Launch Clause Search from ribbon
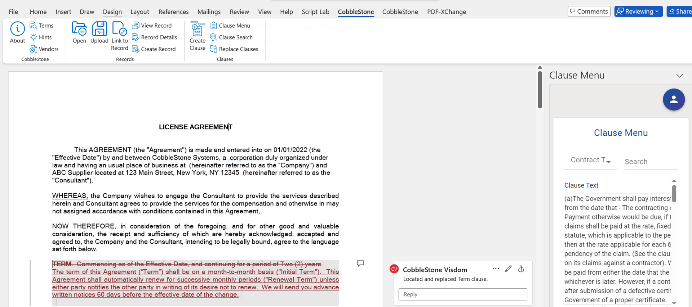 click(x=231, y=37)
